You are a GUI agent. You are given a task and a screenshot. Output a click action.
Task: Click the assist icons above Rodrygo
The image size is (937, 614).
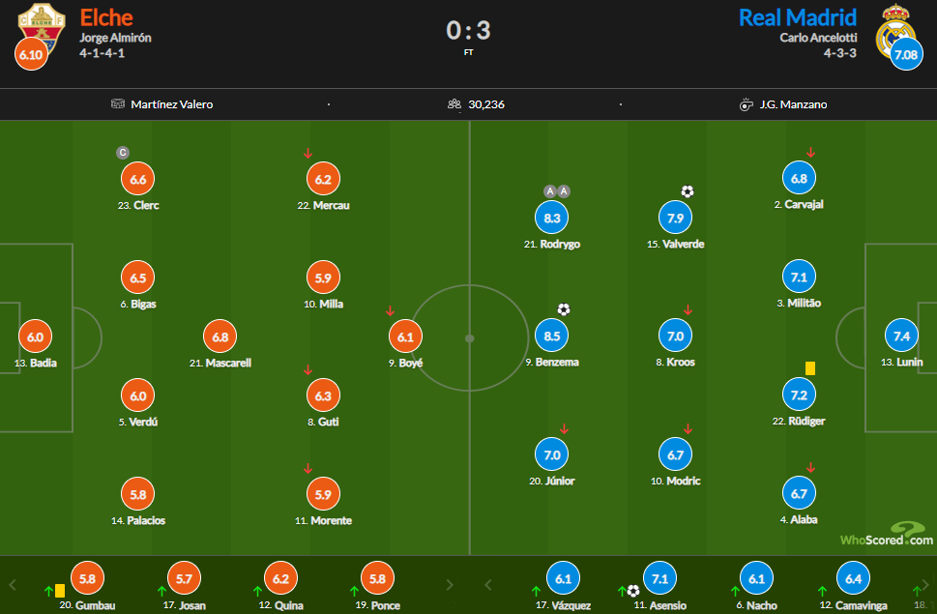click(x=556, y=191)
